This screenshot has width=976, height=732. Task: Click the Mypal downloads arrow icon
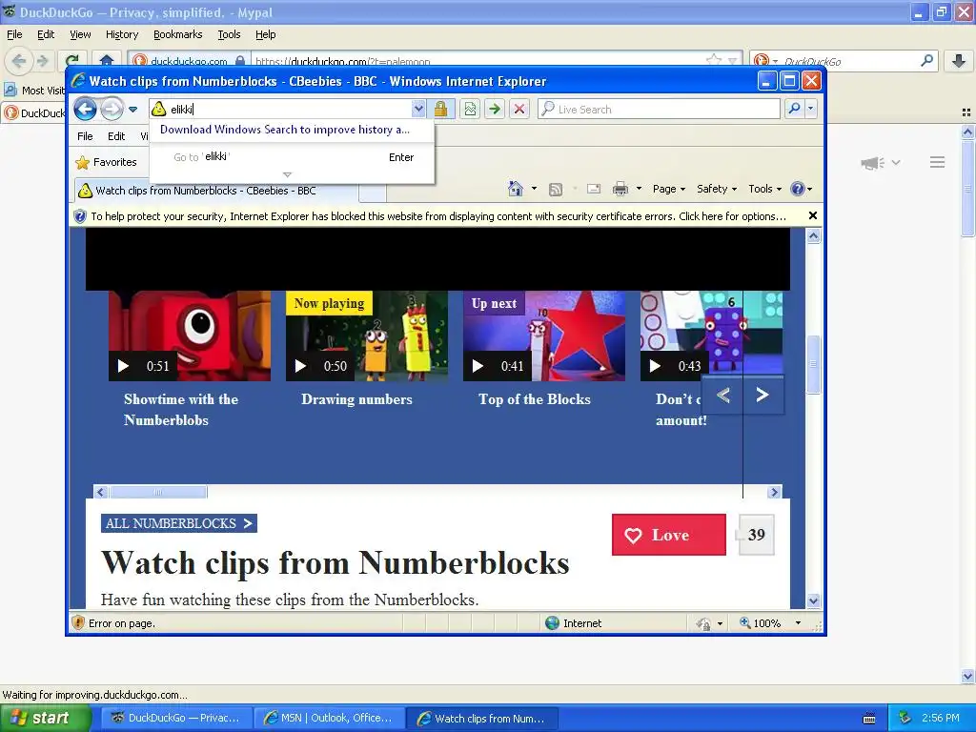pyautogui.click(x=959, y=61)
